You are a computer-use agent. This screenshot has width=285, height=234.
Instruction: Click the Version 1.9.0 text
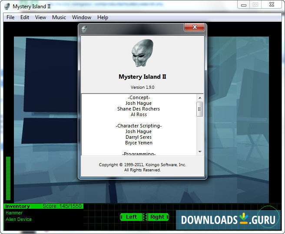pyautogui.click(x=142, y=87)
